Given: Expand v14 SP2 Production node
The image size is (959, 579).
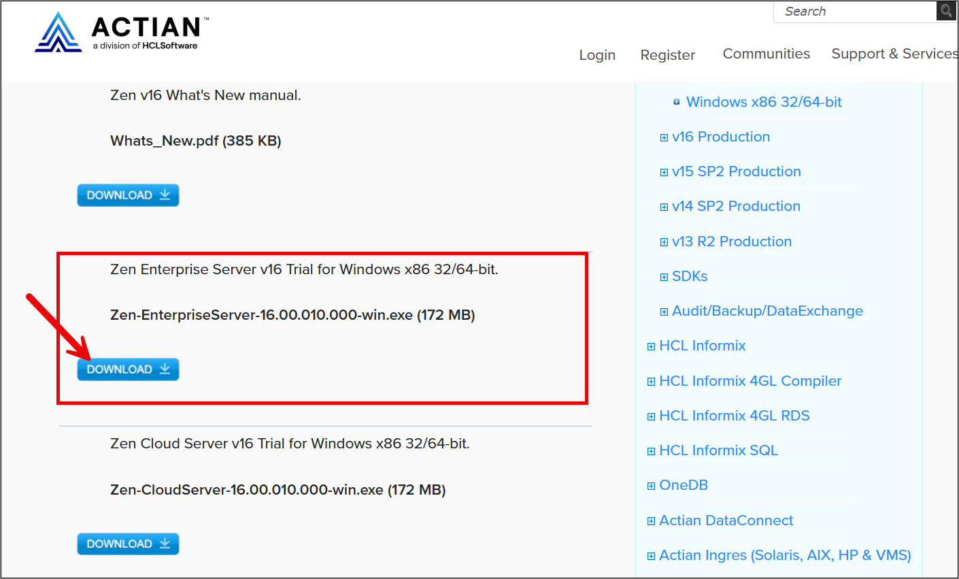Looking at the screenshot, I should [664, 207].
